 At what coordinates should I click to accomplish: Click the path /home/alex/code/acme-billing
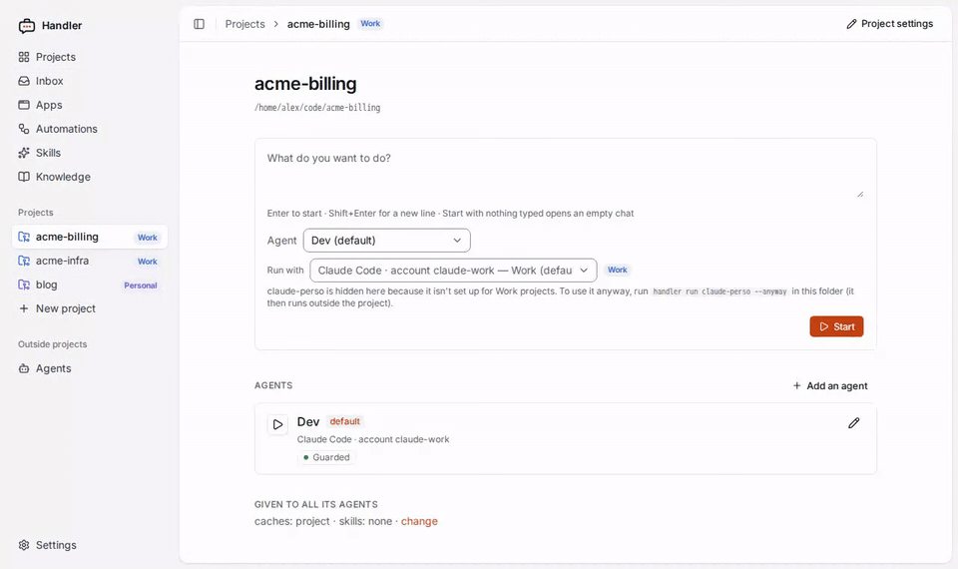[x=317, y=108]
